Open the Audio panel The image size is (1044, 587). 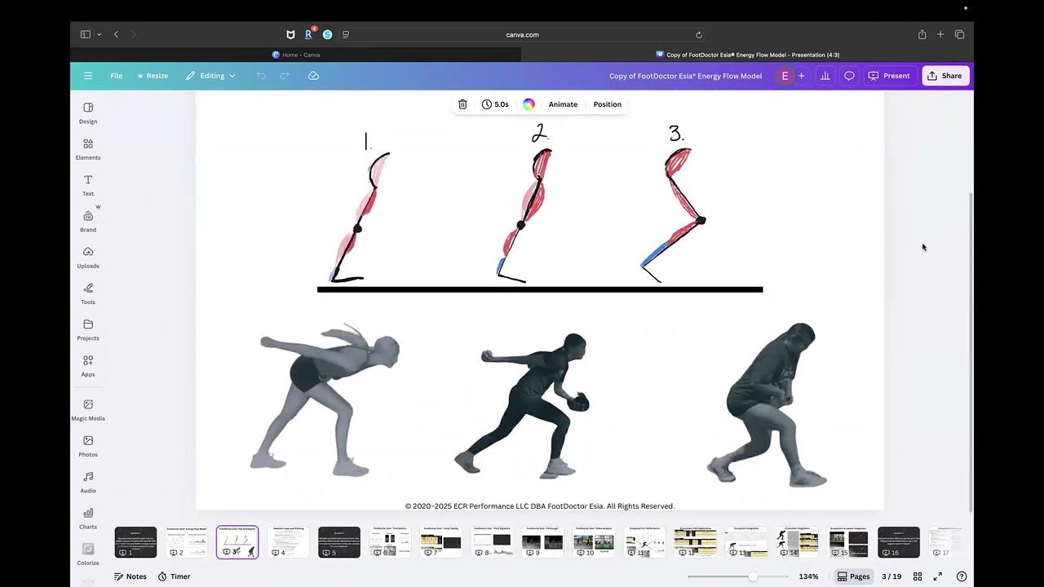coord(88,482)
